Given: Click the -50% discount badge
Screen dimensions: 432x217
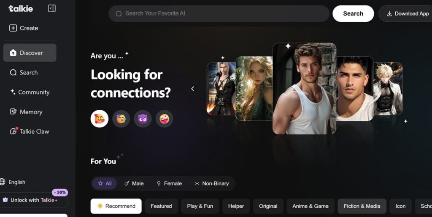Looking at the screenshot, I should pos(60,192).
